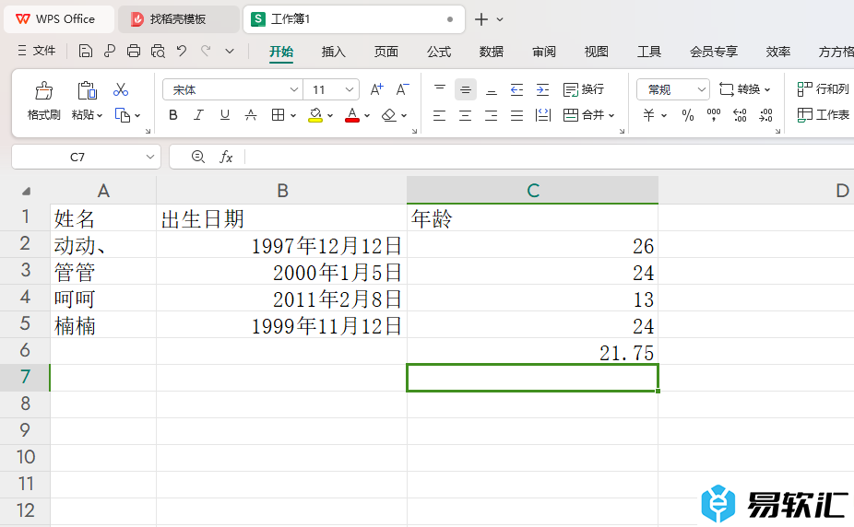This screenshot has width=854, height=527.
Task: Toggle Bold formatting
Action: click(x=173, y=115)
